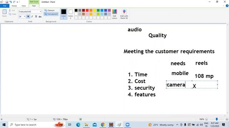The image size is (229, 128).
Task: Zoom out with the minus button
Action: (206, 119)
